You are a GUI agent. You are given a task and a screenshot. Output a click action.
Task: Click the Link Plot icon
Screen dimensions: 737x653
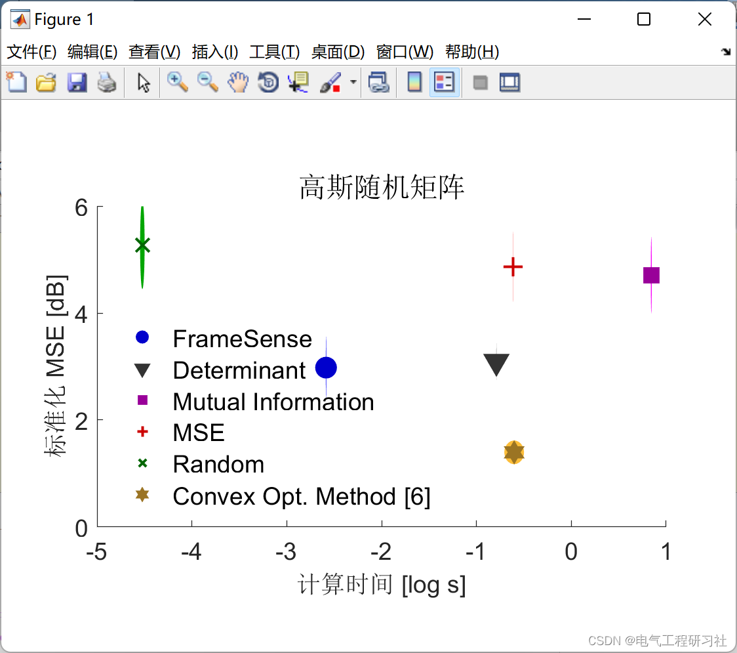click(x=378, y=82)
